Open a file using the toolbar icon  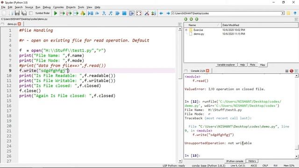[x=11, y=13]
